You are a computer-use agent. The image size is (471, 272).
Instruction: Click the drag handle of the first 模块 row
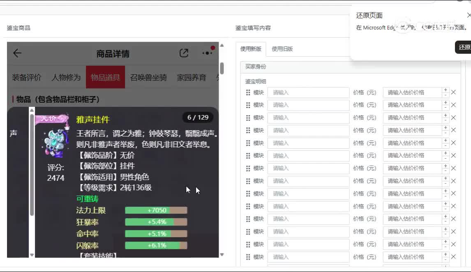click(248, 93)
